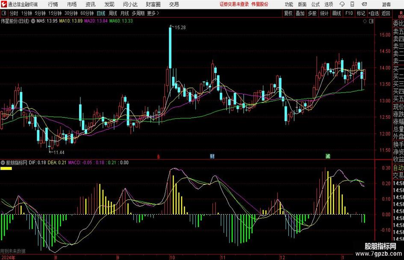Click the 委比 label in the quote panel
404x260 pixels.
click(398, 23)
